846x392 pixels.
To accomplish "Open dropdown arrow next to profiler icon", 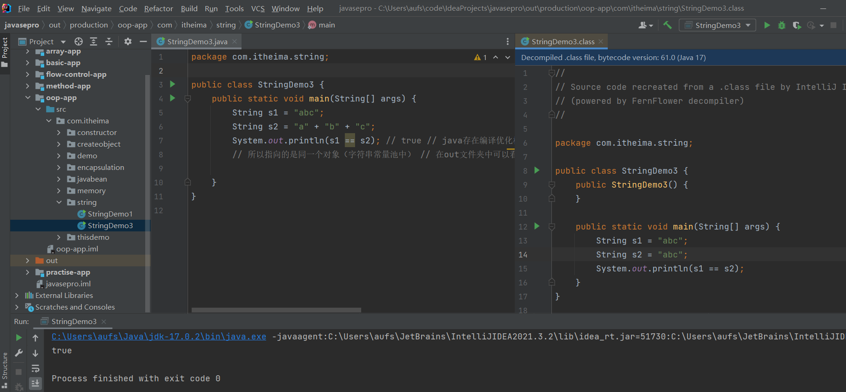I will [822, 25].
